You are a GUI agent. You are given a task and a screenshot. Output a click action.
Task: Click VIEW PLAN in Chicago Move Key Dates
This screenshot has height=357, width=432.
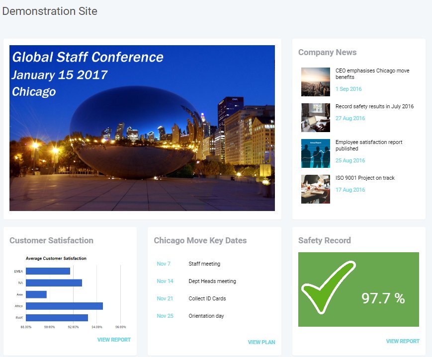(261, 342)
